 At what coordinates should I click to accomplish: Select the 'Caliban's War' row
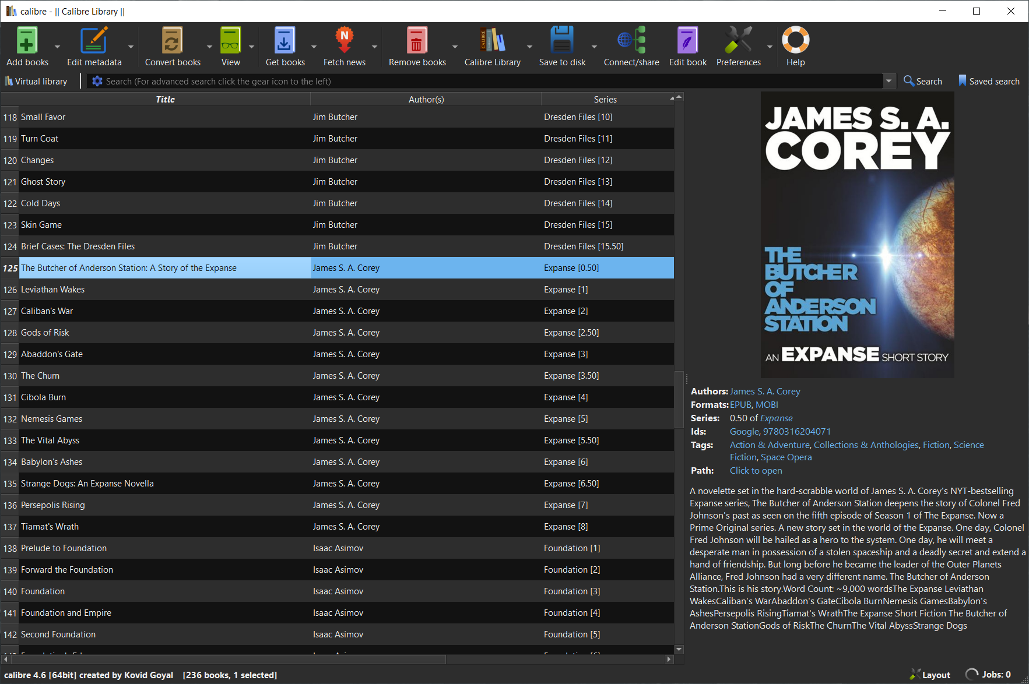[x=338, y=311]
